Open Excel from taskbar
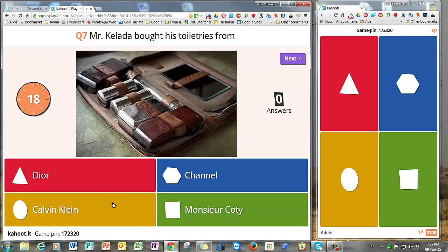The height and width of the screenshot is (252, 448). tap(138, 246)
